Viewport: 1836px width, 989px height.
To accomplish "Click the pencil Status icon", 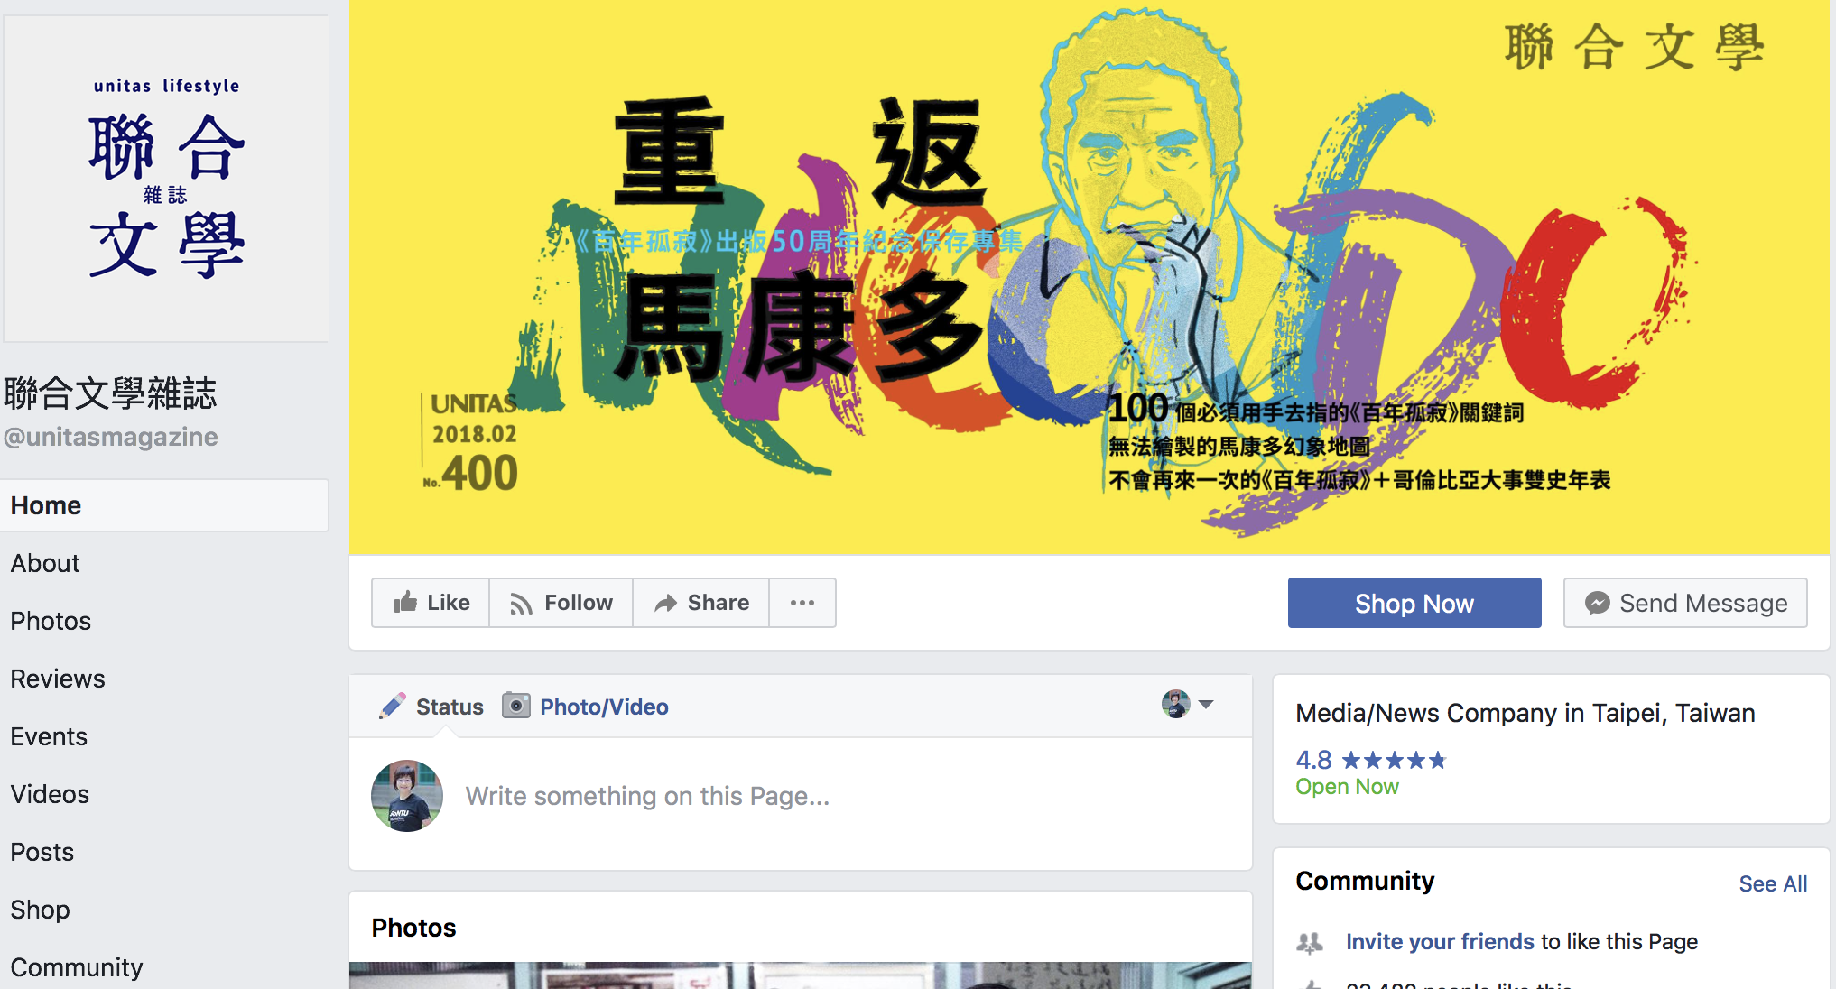I will tap(393, 706).
